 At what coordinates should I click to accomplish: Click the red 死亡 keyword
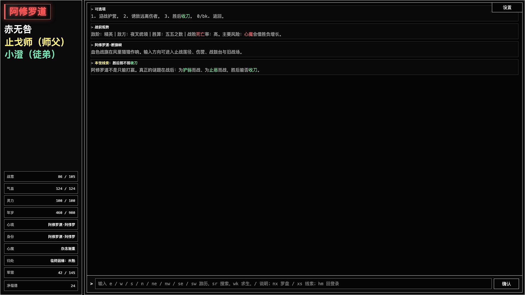200,34
